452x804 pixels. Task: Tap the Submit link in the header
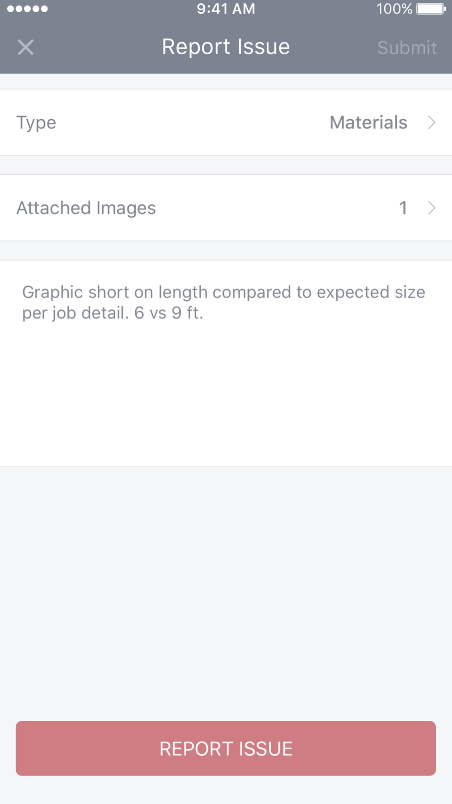(x=407, y=47)
